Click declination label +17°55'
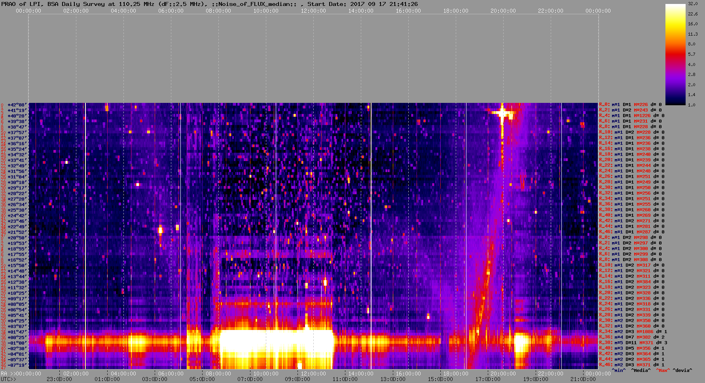The height and width of the screenshot is (383, 705). (x=17, y=254)
